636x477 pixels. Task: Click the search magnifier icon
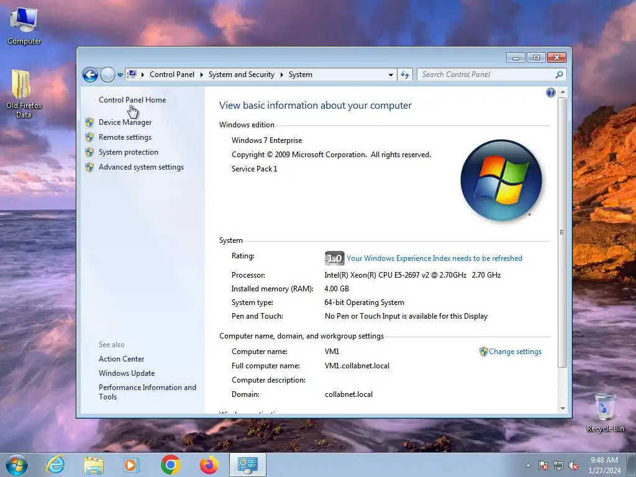tap(559, 75)
